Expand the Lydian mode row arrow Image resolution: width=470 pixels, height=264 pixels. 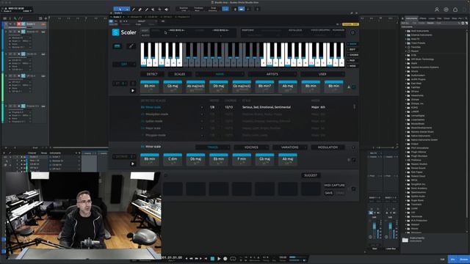(202, 121)
